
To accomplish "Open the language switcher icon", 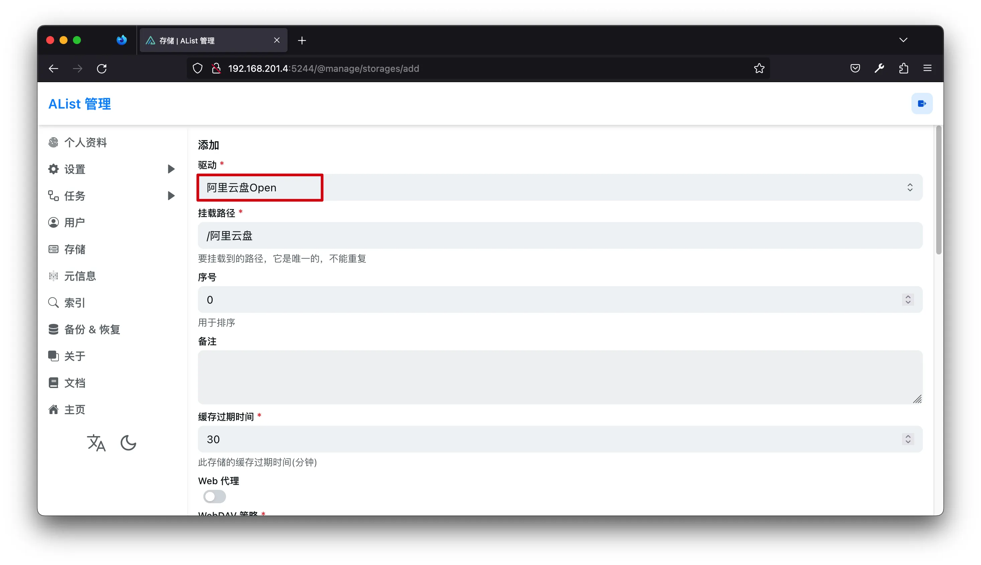I will coord(96,443).
